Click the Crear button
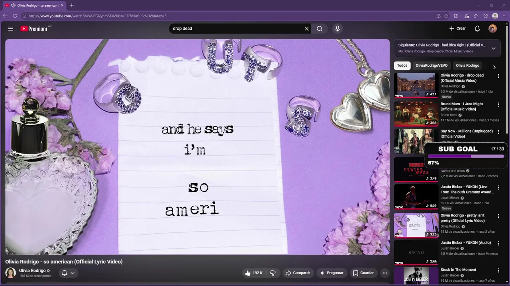This screenshot has width=510, height=286. [x=457, y=29]
